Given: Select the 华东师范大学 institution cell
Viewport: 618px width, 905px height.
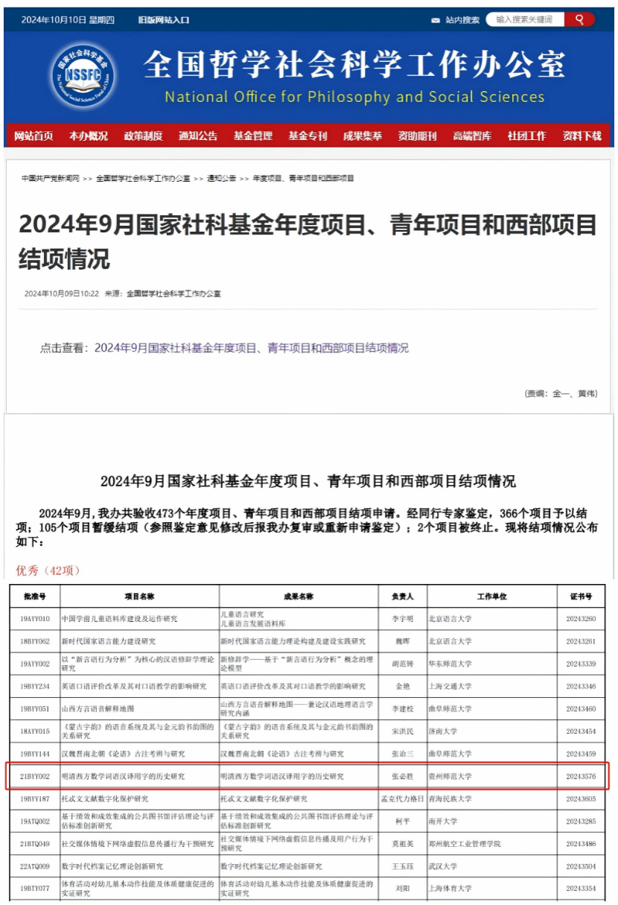Looking at the screenshot, I should pos(491,664).
